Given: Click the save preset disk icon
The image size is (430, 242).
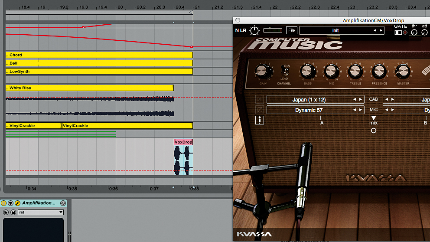Looking at the screenshot, I should [13, 213].
